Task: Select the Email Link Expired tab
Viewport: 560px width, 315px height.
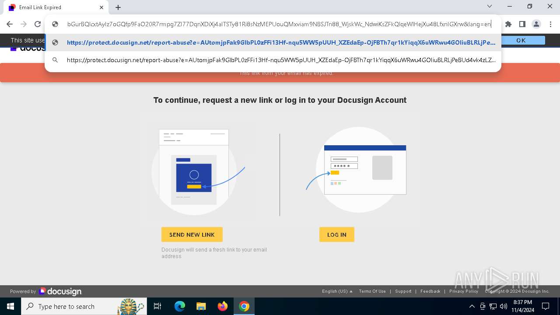Action: [56, 7]
